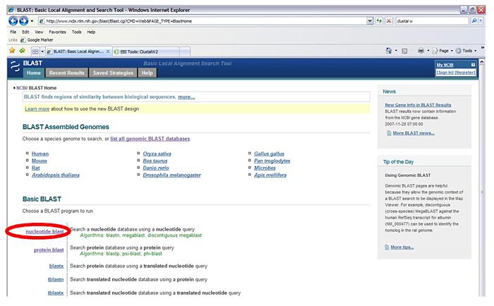Click the Home page house icon
The image size is (494, 306).
389,51
